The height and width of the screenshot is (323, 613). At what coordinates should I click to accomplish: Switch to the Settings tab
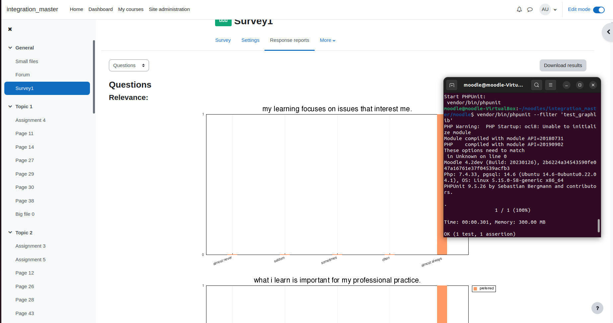250,40
